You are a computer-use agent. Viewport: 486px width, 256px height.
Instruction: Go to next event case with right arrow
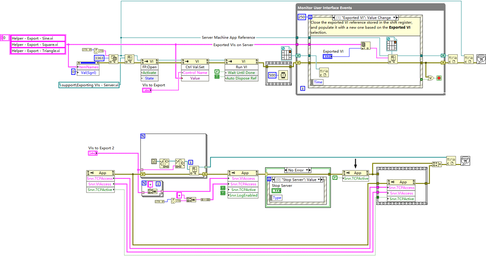coord(397,17)
